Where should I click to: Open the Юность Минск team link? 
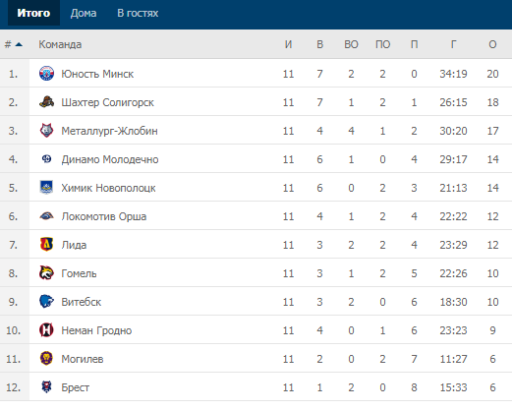pos(97,74)
